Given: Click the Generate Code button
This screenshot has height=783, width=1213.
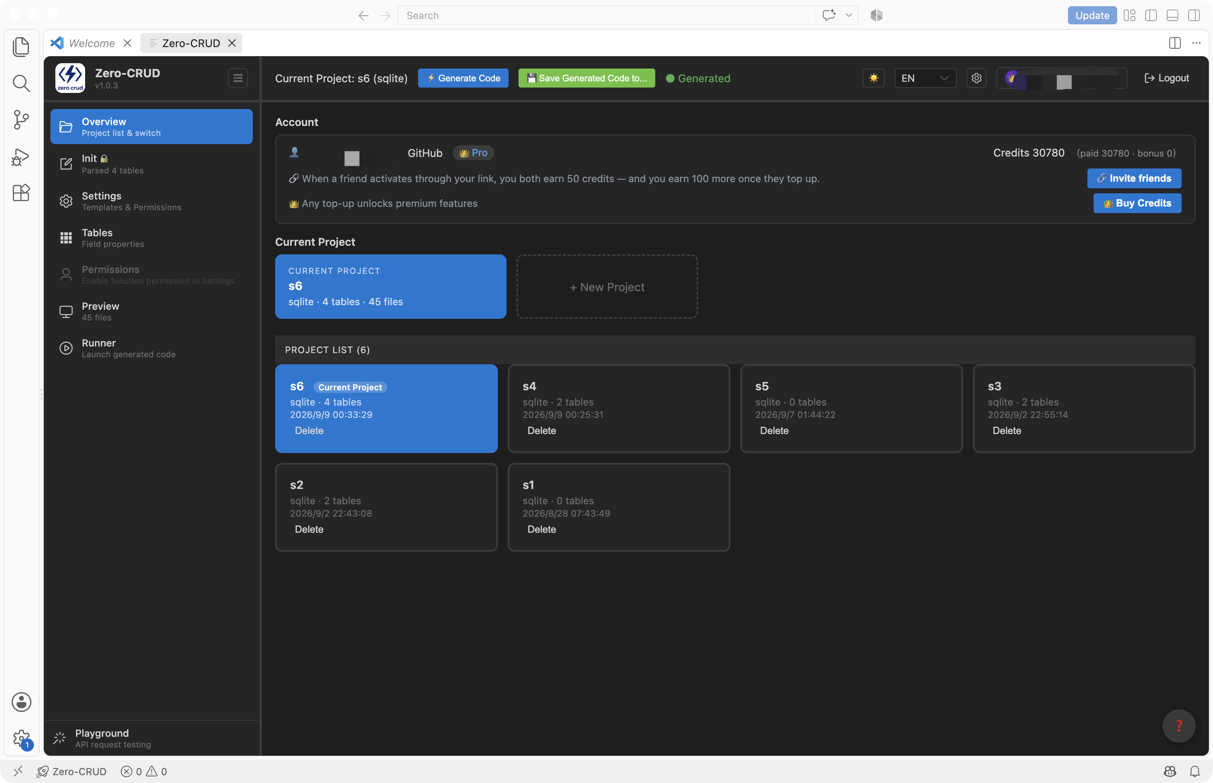Looking at the screenshot, I should [463, 78].
